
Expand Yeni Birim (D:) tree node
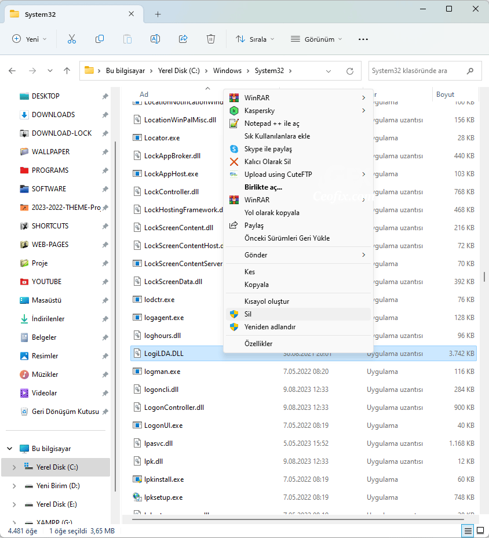(14, 486)
